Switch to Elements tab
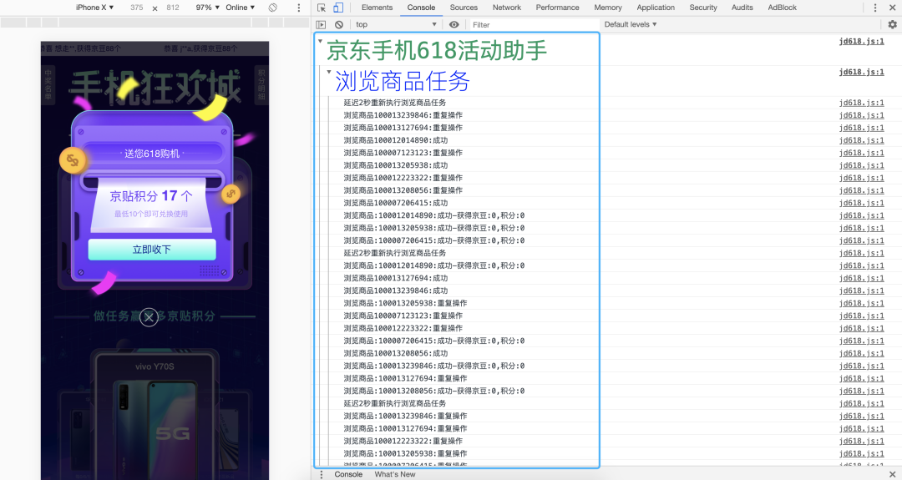This screenshot has width=902, height=480. pyautogui.click(x=377, y=8)
